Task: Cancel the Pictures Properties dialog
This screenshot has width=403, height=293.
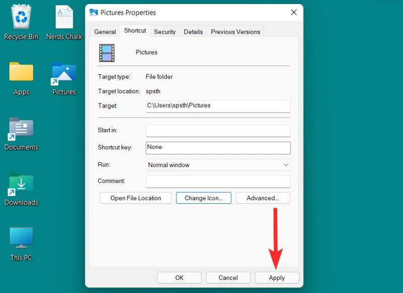Action: tap(228, 277)
